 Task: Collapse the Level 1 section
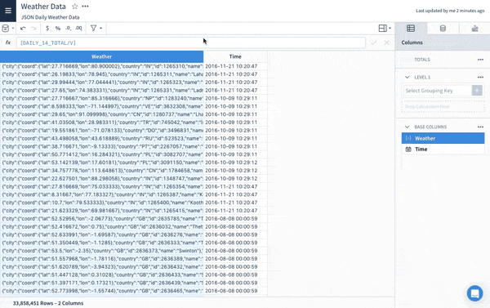(407, 78)
